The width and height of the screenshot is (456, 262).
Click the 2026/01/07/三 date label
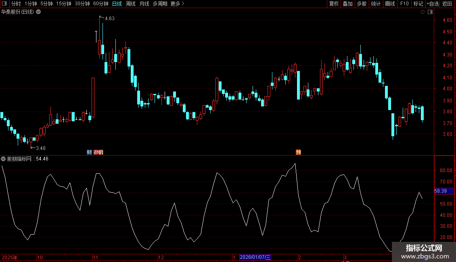click(x=255, y=257)
